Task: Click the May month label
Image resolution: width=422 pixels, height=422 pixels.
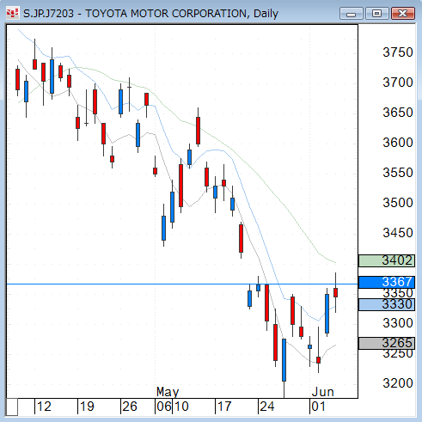Action: [168, 392]
